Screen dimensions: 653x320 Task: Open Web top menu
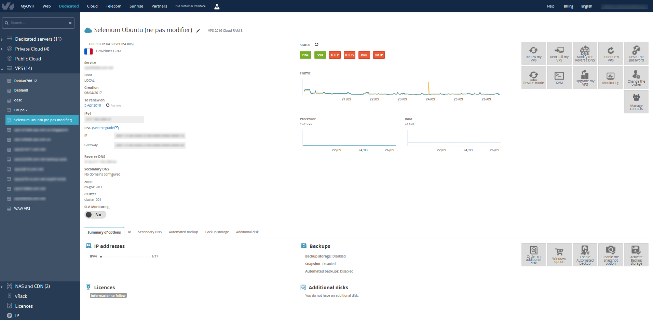point(46,6)
